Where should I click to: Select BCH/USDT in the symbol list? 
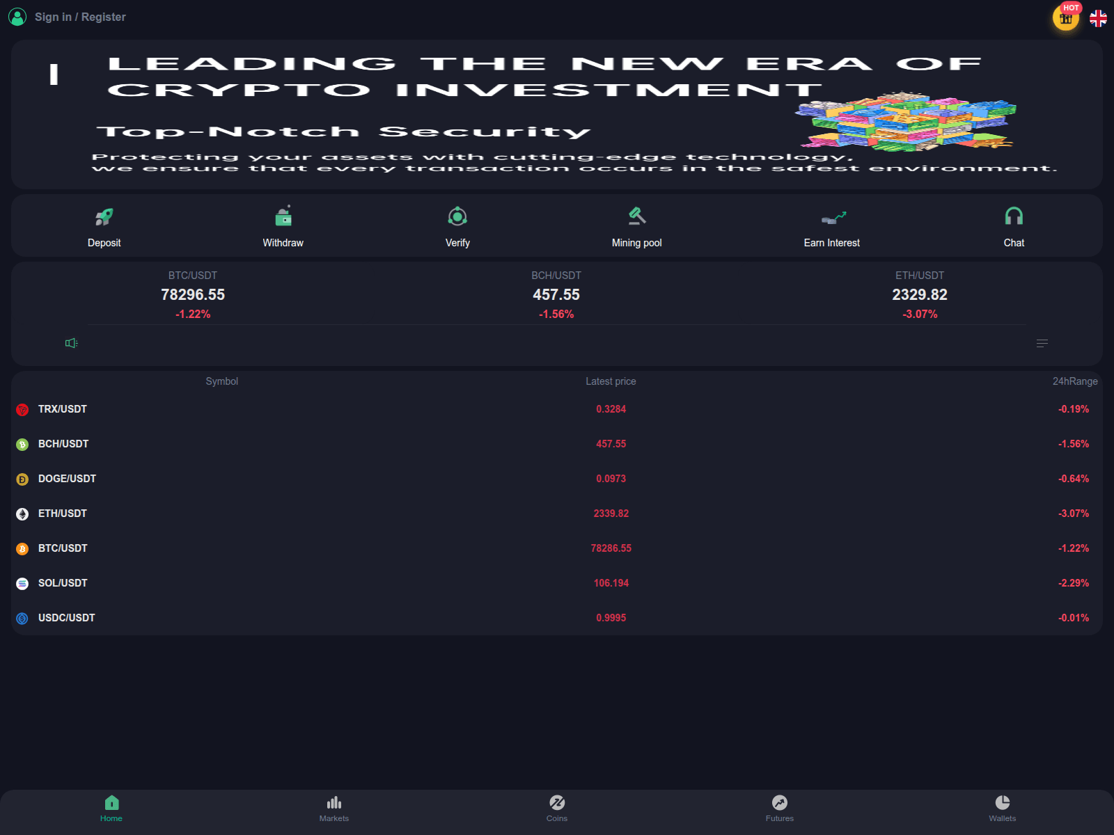63,444
